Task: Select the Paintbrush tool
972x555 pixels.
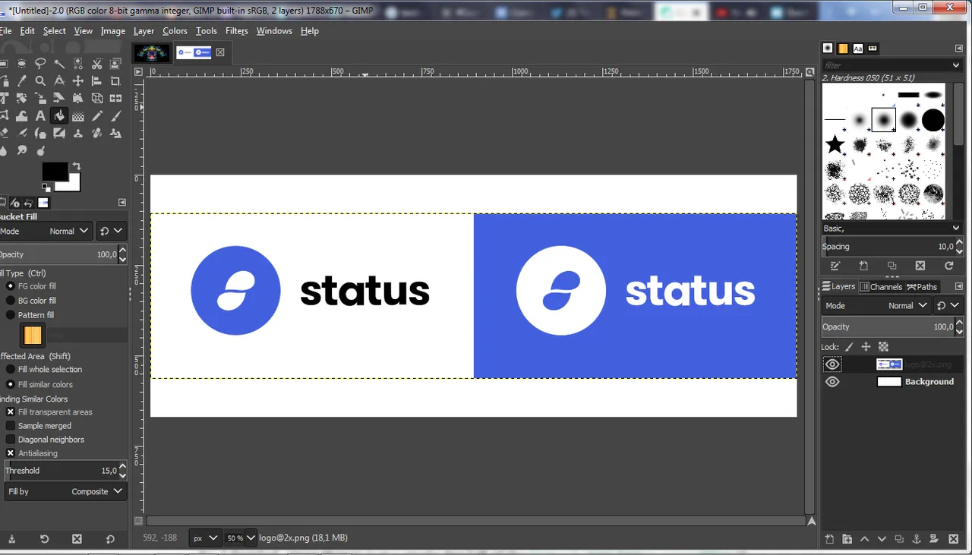Action: (x=115, y=116)
